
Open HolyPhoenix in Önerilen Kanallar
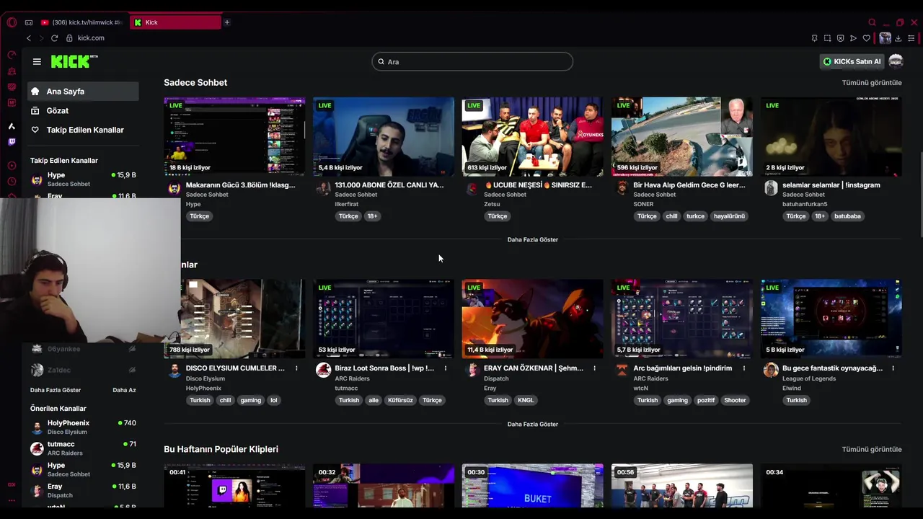click(83, 427)
